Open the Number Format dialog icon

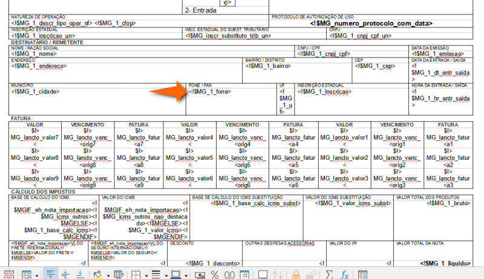[244, 274]
